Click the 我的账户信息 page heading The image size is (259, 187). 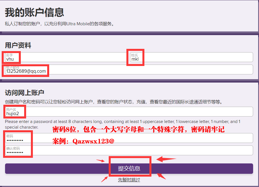tap(35, 12)
